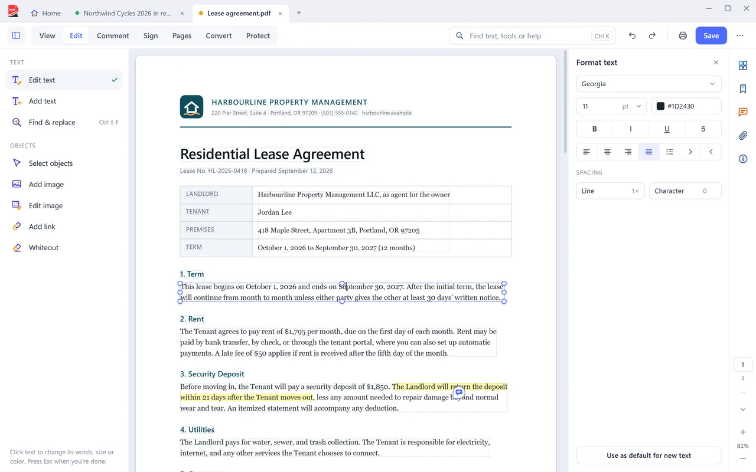This screenshot has width=756, height=472.
Task: Go to the next page with the down chevron
Action: [x=743, y=409]
